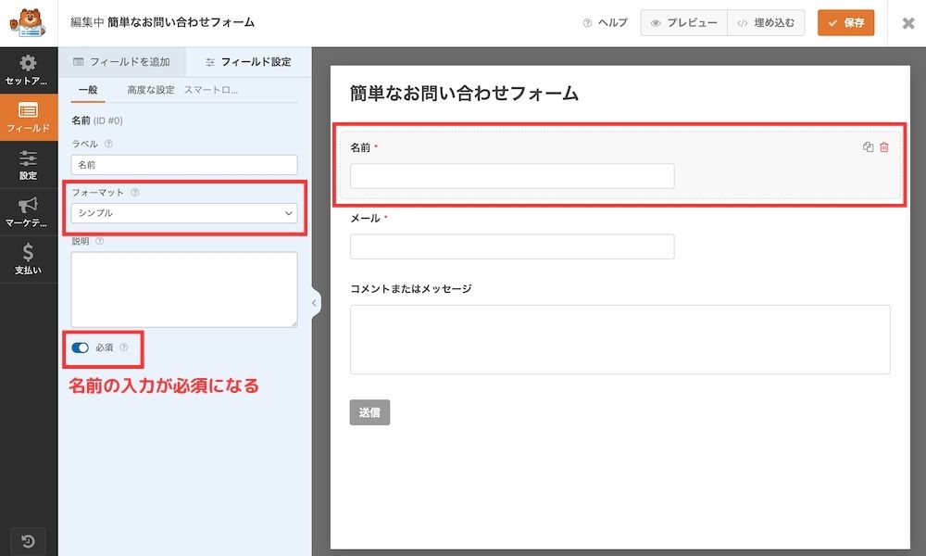
Task: Open the Fields panel in sidebar
Action: [x=29, y=117]
